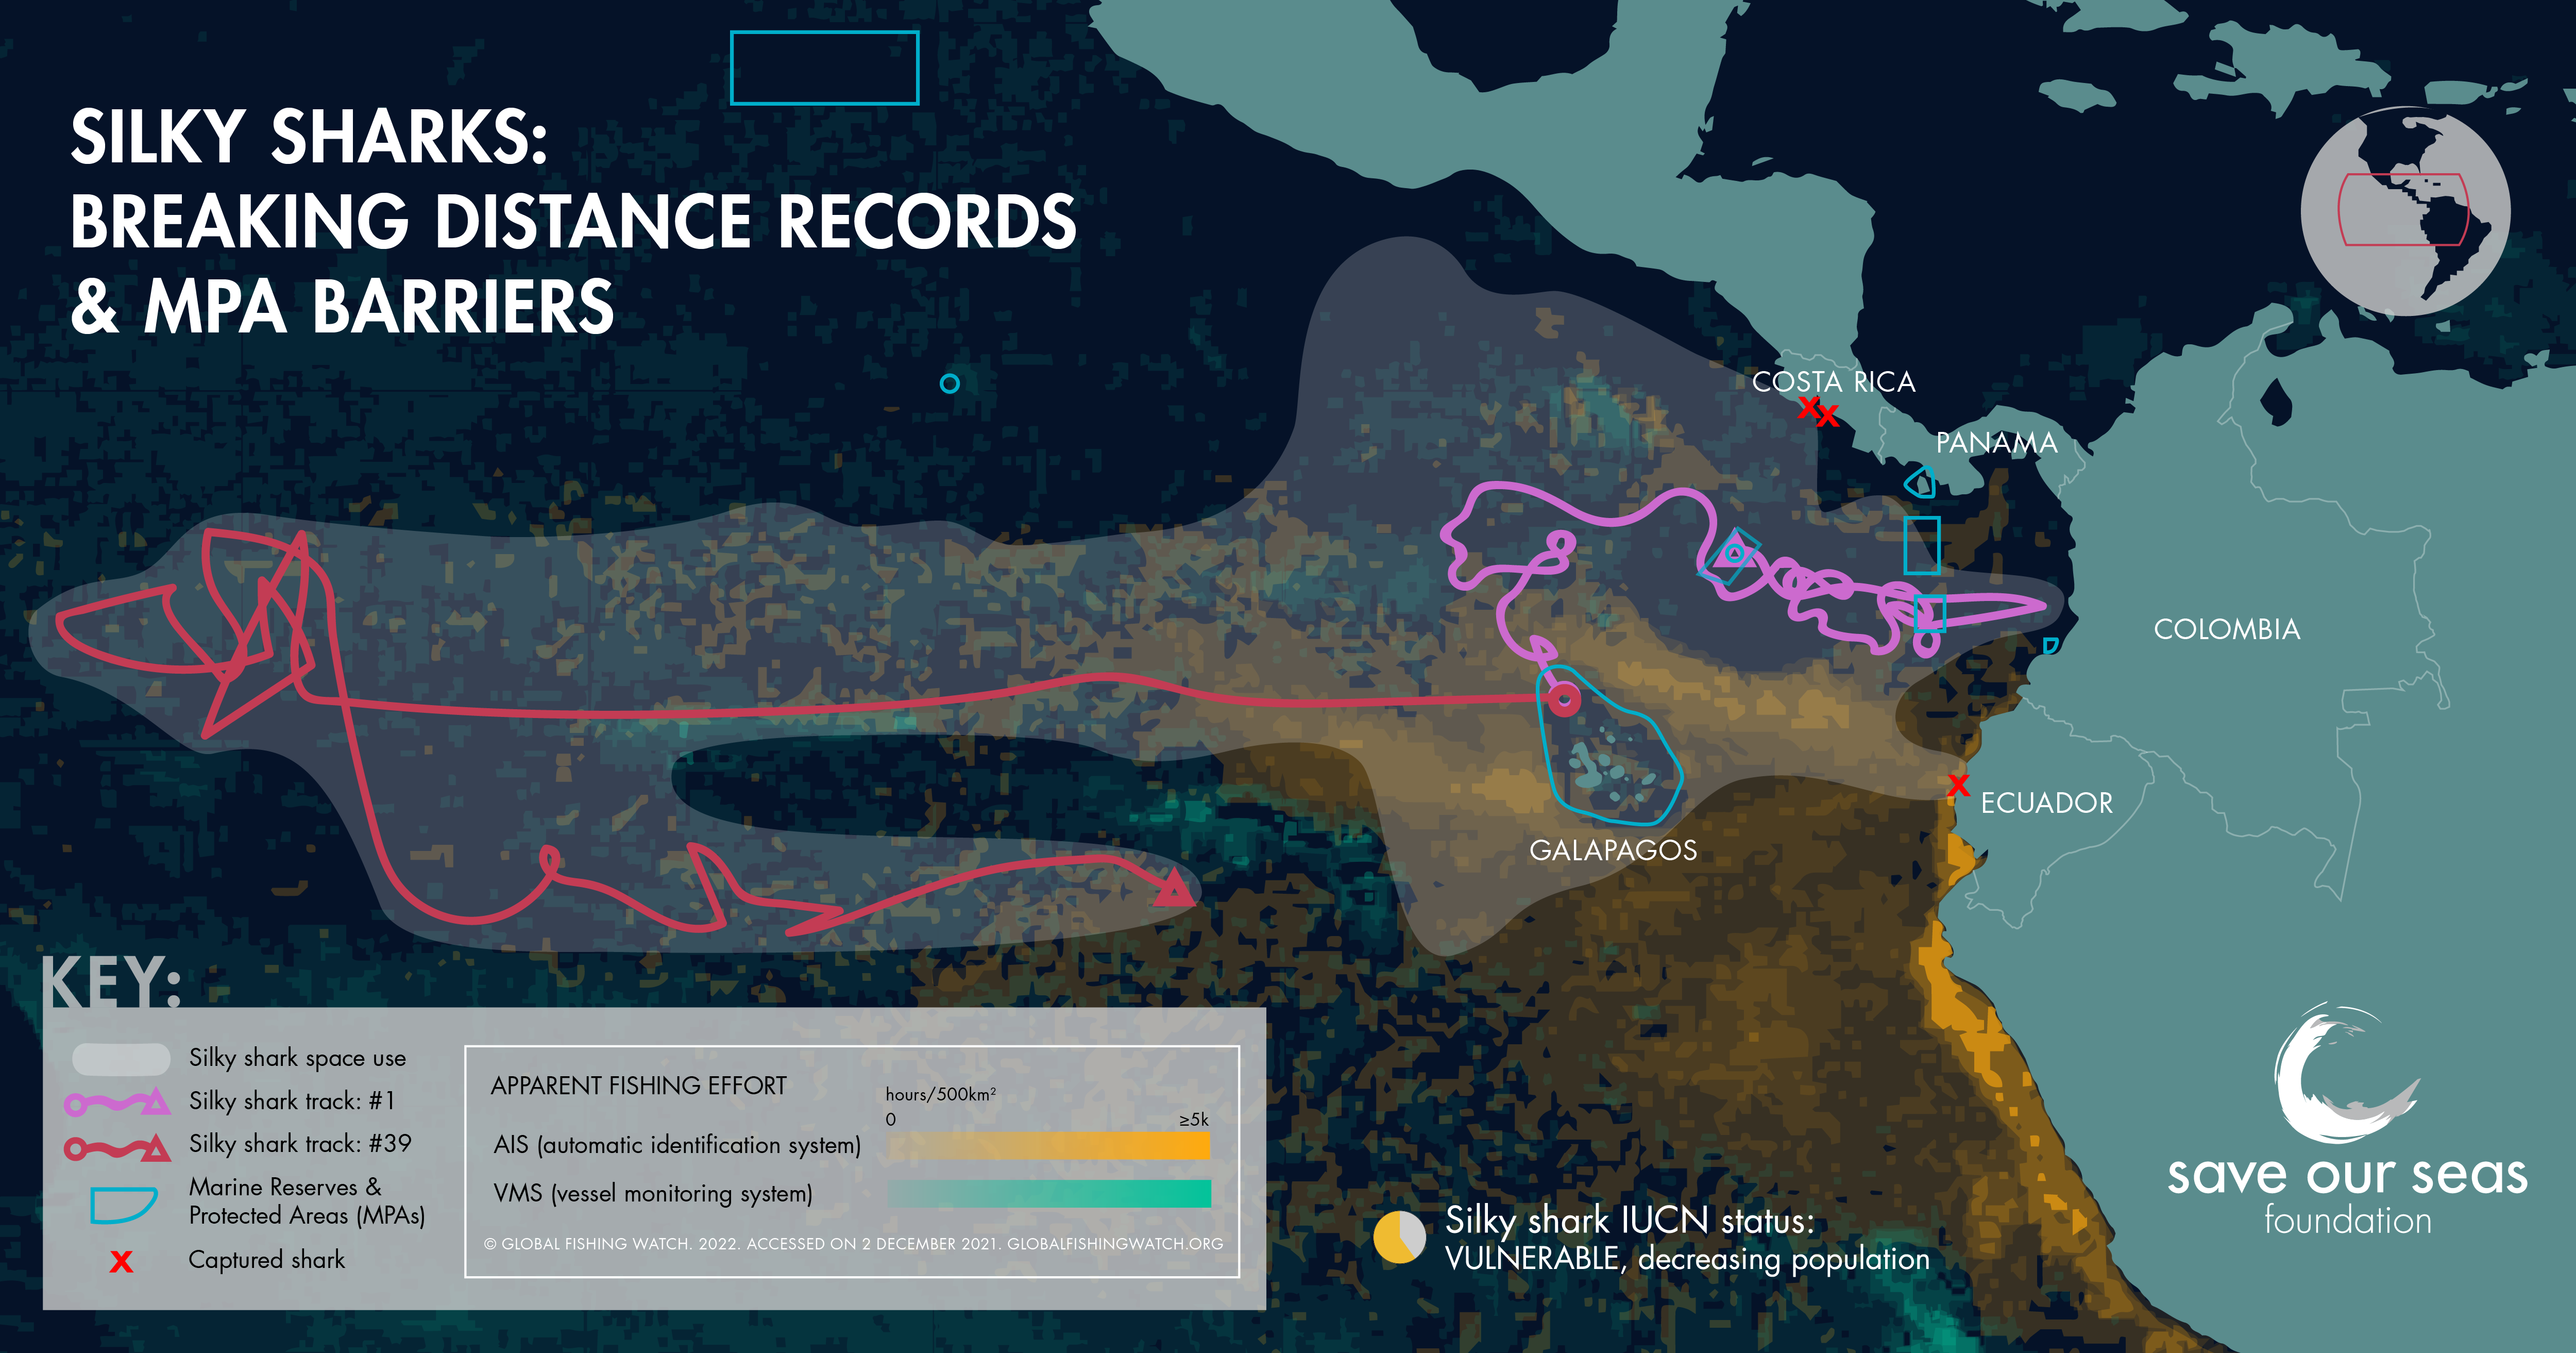
Task: Click the small cyan circle MPA in open ocean
Action: pos(950,383)
